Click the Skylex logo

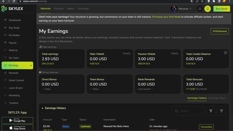pos(12,9)
